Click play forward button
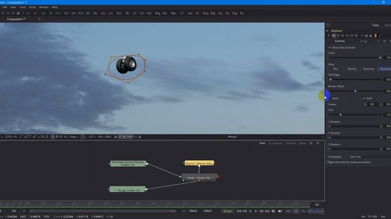Viewport: 391px width, 219px height. [x=256, y=211]
